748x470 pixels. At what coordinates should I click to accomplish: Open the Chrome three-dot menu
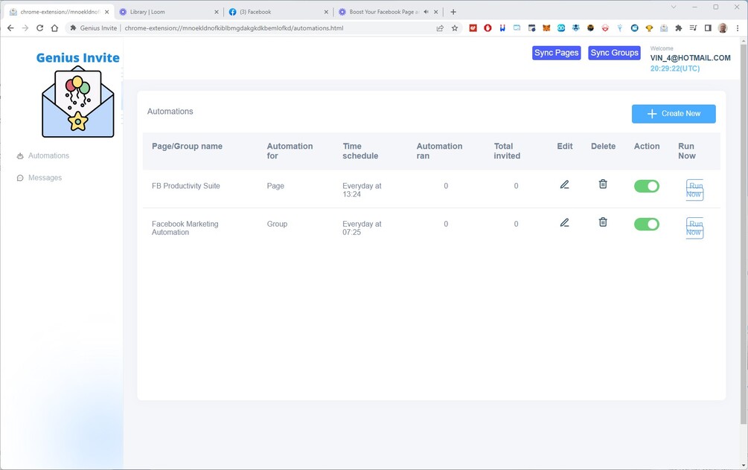coord(738,28)
